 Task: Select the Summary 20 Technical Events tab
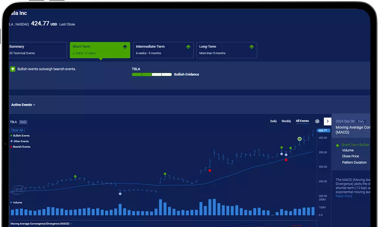click(x=37, y=50)
